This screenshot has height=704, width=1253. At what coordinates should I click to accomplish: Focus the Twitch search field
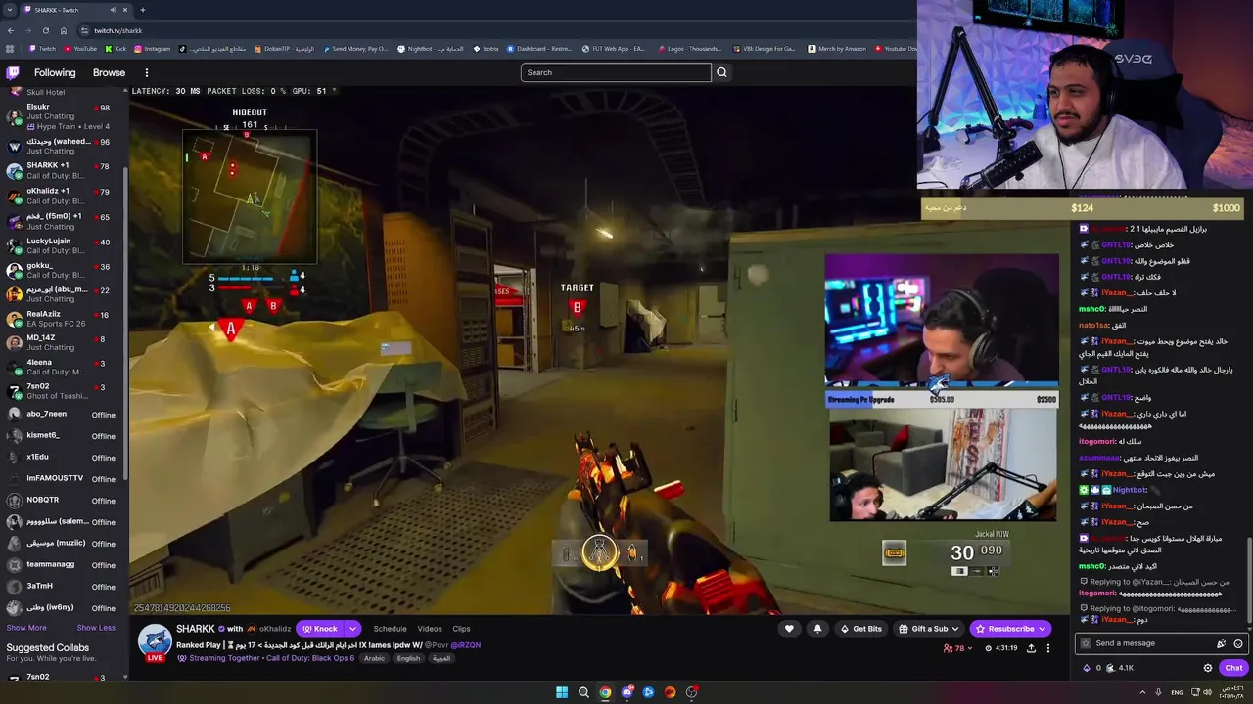pos(616,72)
